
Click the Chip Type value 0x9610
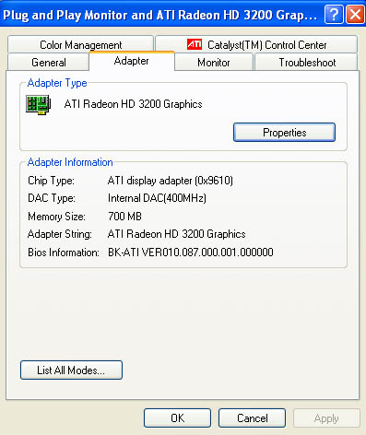pos(171,181)
